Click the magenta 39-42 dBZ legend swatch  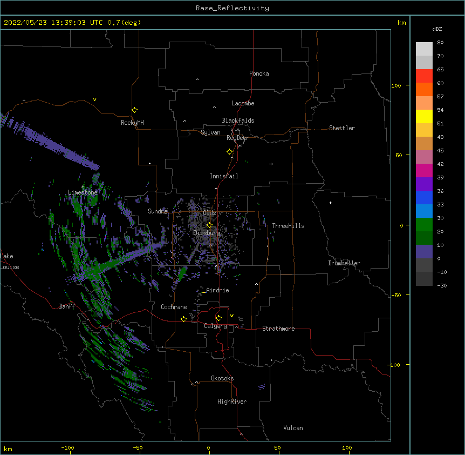(x=424, y=171)
